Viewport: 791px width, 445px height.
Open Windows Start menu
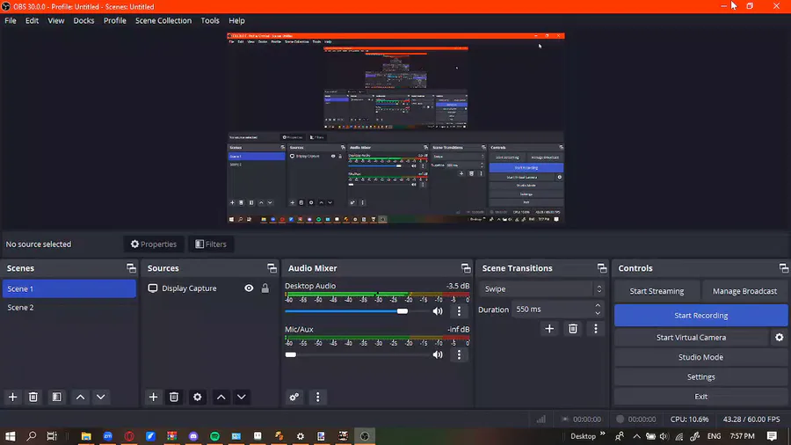pyautogui.click(x=10, y=436)
